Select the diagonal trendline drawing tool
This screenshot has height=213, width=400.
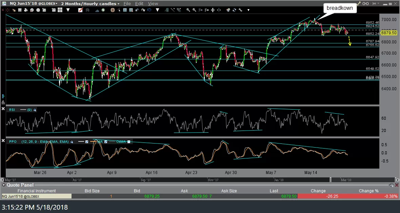coord(173,10)
